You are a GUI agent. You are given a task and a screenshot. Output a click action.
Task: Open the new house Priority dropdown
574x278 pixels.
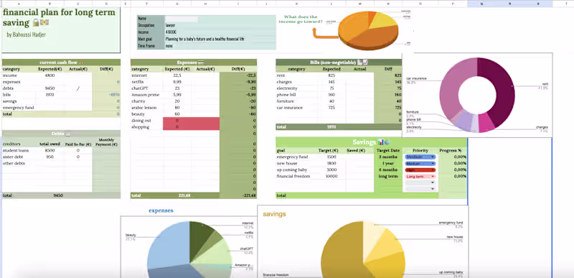tap(420, 163)
